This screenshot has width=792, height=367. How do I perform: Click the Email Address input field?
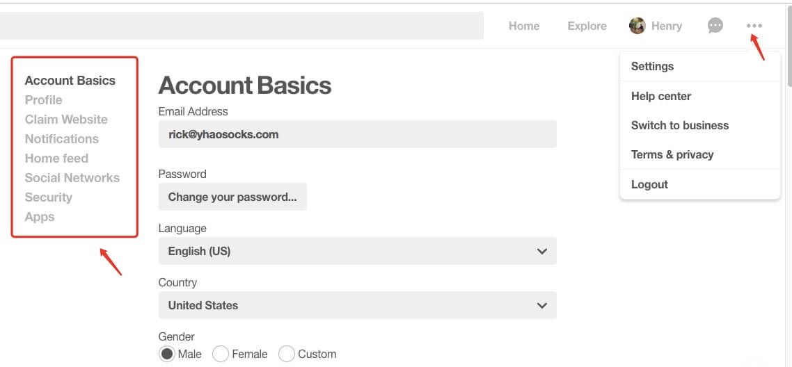pyautogui.click(x=357, y=134)
